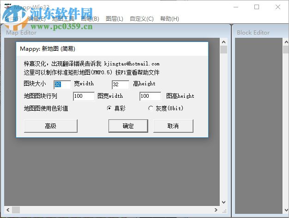Click Map Editor vertical scrollbar up arrow
Screen dimensions: 289x218
tap(223, 42)
